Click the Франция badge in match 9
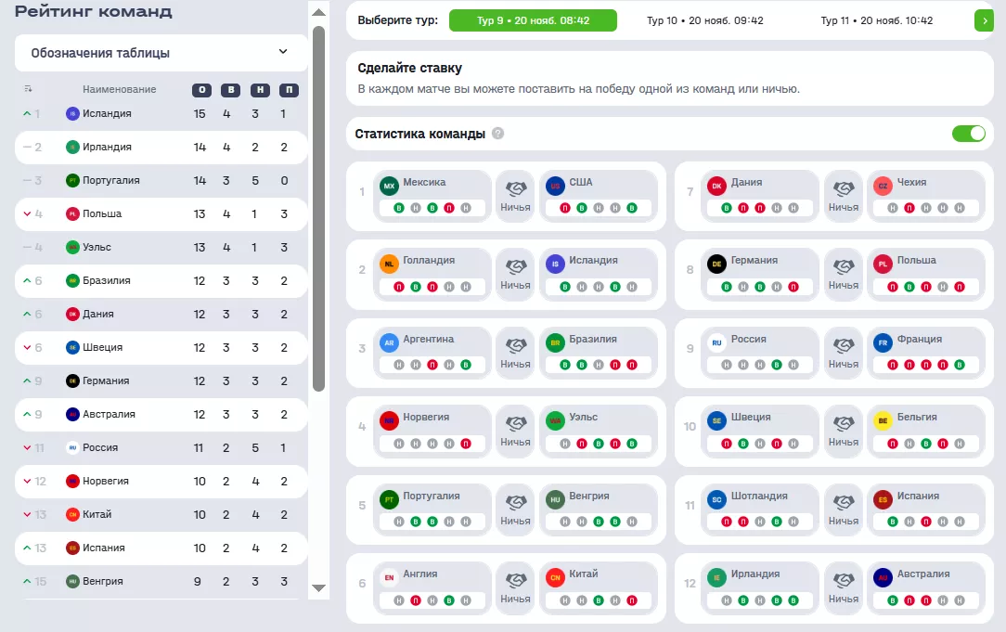The height and width of the screenshot is (632, 1006). (883, 342)
